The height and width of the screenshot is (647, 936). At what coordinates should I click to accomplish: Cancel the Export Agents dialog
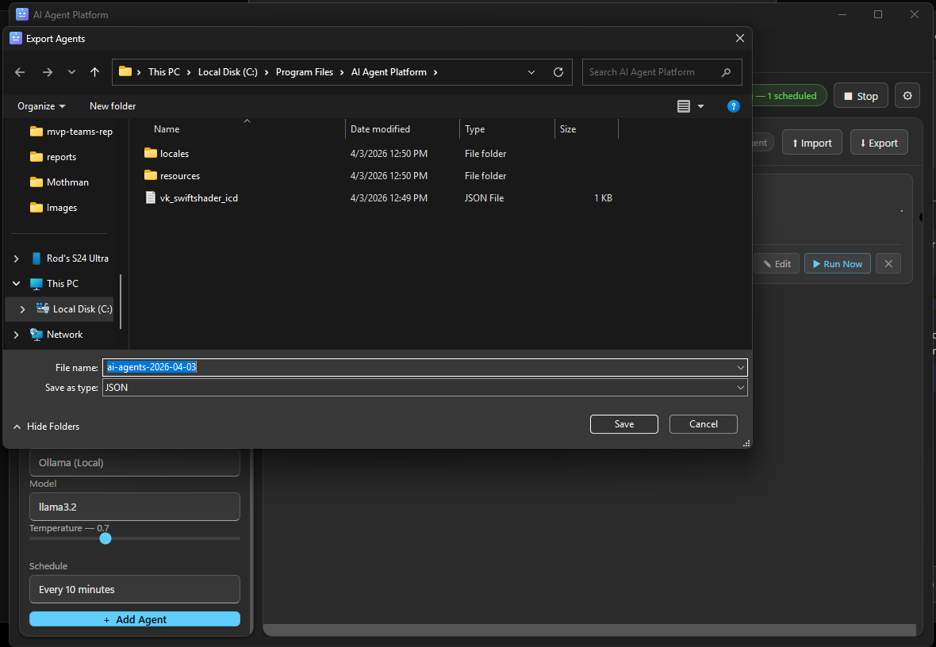pos(703,424)
